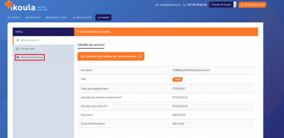This screenshot has height=138, width=284.
Task: Click the sales@ikoula.com email link
Action: [x=170, y=5]
